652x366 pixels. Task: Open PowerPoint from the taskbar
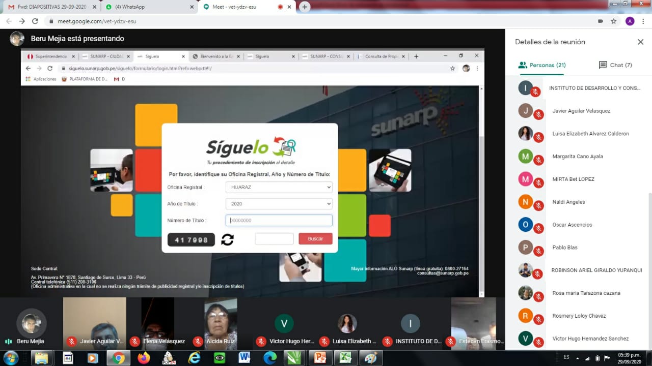click(320, 358)
